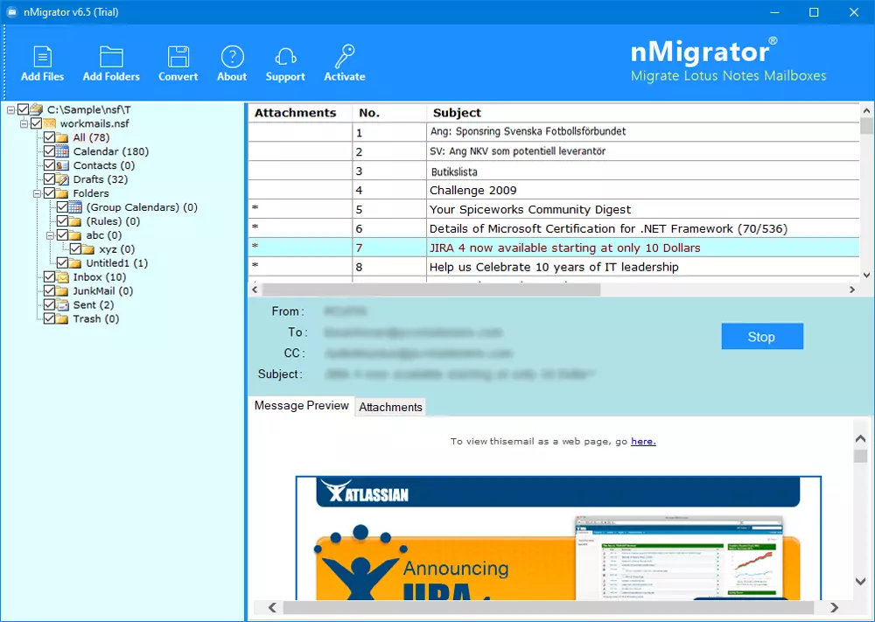Image resolution: width=875 pixels, height=622 pixels.
Task: Click the Trash folder icon in tree
Action: [x=62, y=318]
